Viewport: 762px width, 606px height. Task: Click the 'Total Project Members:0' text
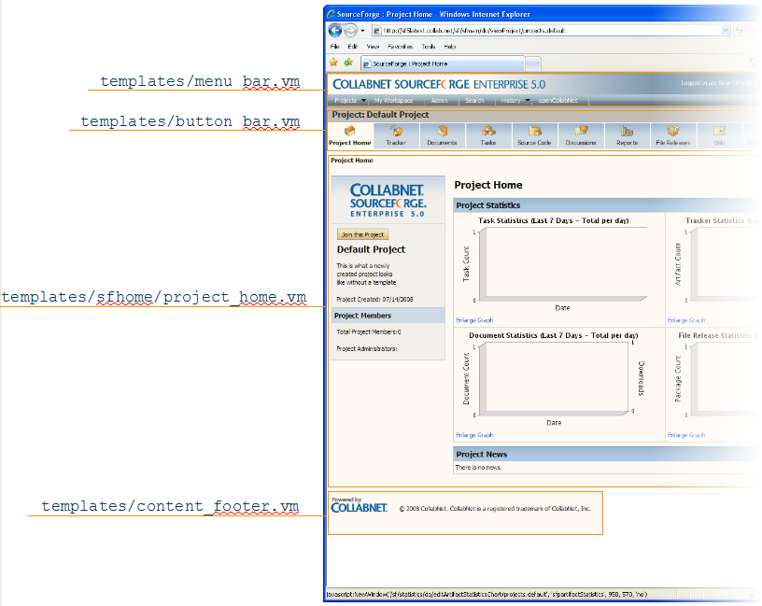tap(369, 331)
